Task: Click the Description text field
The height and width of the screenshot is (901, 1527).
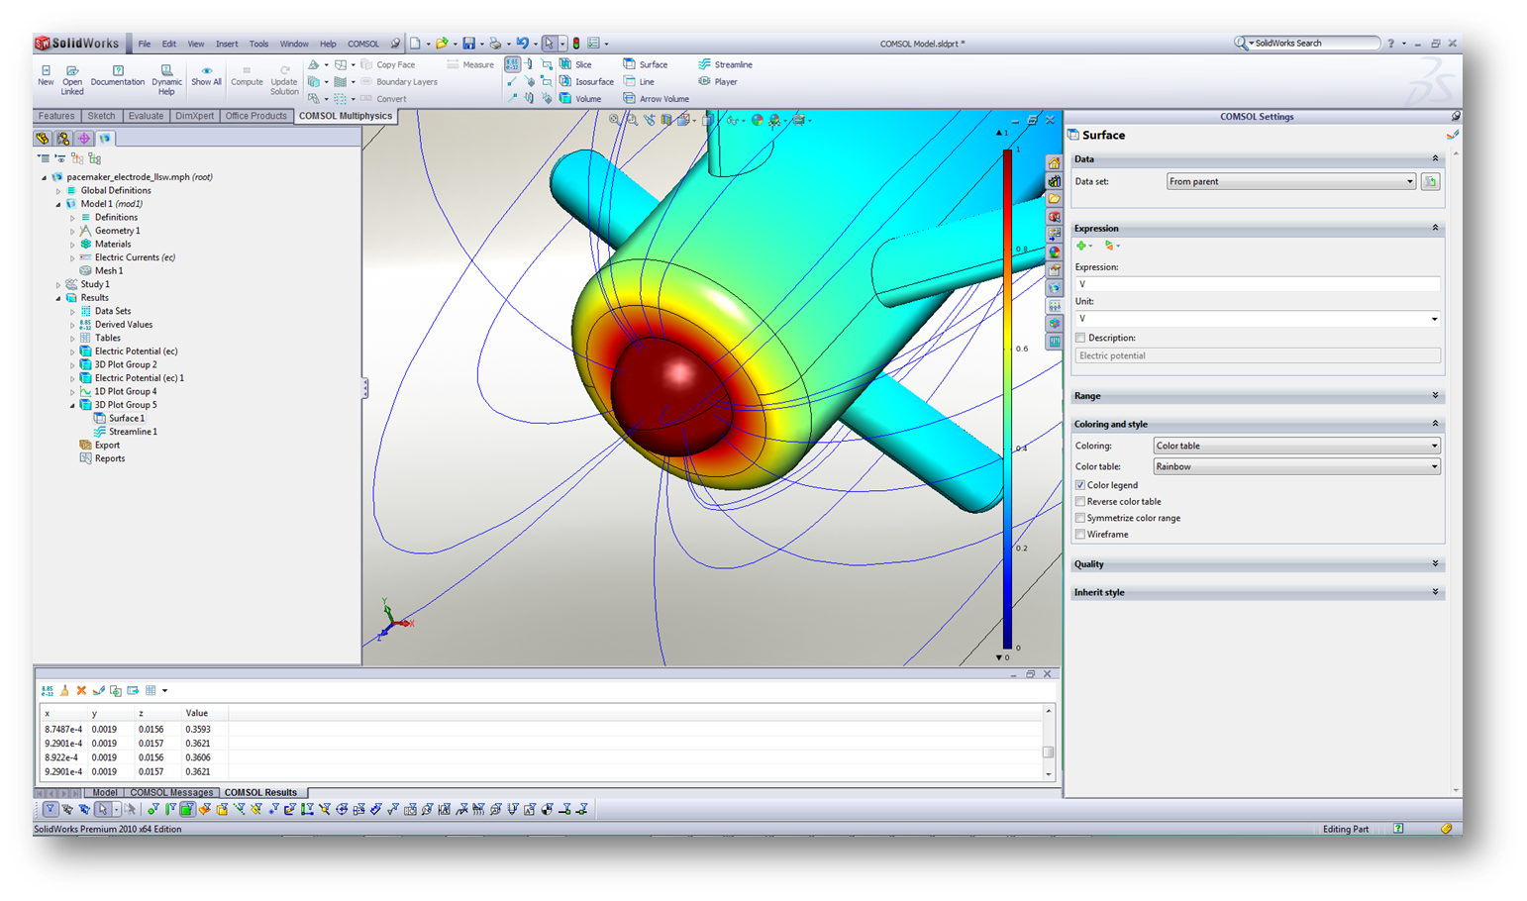Action: tap(1258, 355)
